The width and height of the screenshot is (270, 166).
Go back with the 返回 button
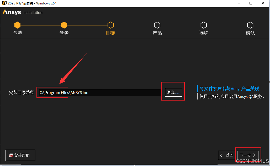pos(227,155)
